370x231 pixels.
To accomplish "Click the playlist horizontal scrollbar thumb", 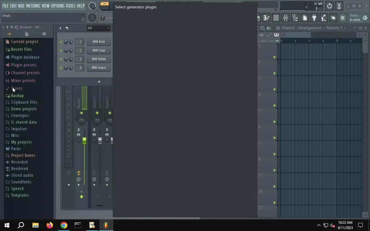I will pyautogui.click(x=298, y=35).
